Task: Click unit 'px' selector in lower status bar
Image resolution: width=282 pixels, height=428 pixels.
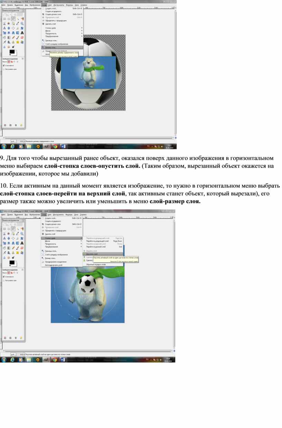Action: 13,355
